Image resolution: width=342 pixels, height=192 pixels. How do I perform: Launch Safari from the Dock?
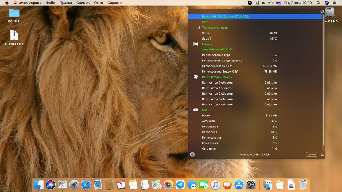click(x=86, y=185)
